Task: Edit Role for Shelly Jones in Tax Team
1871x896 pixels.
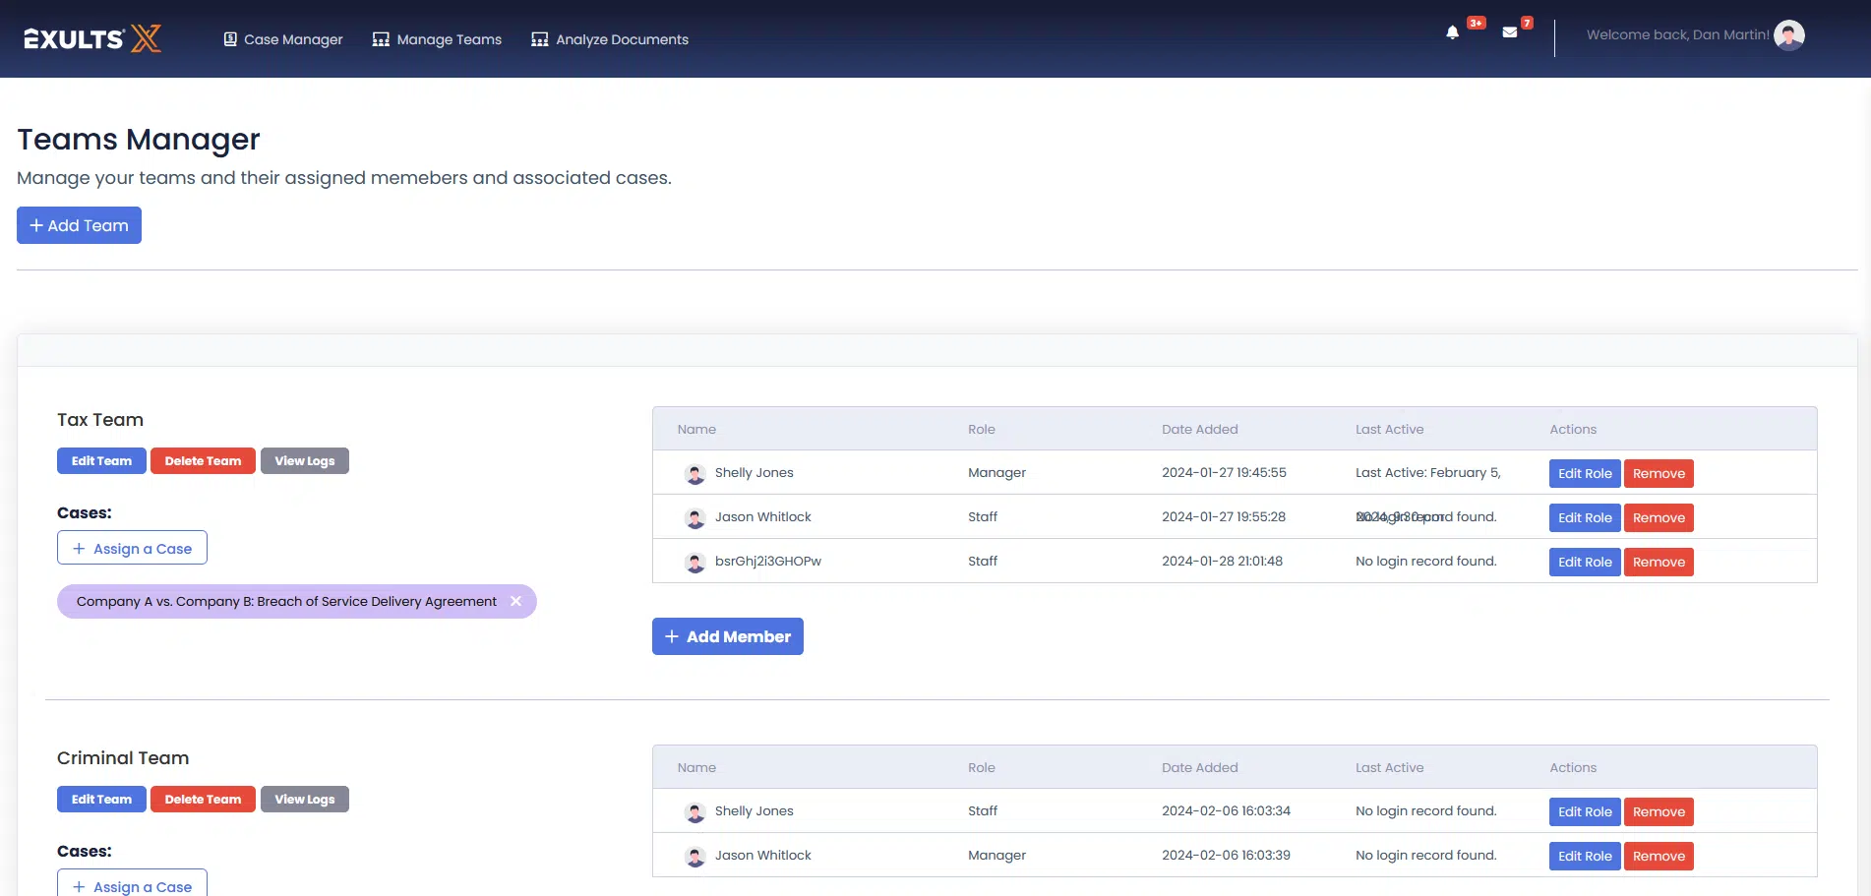Action: pyautogui.click(x=1584, y=473)
